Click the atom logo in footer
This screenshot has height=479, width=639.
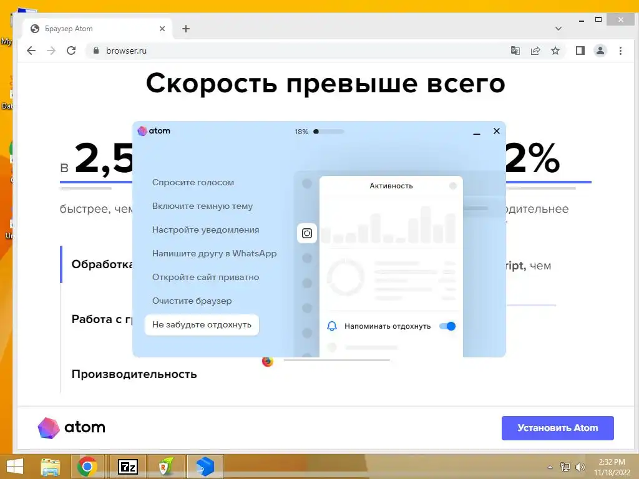[x=72, y=427]
